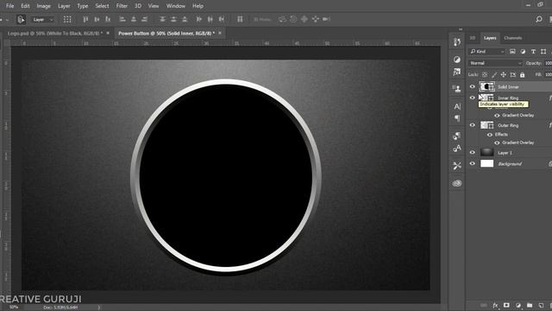
Task: Add a layer mask button
Action: [x=506, y=305]
